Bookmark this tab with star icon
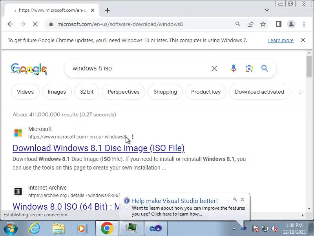Image resolution: width=314 pixels, height=236 pixels. [x=263, y=24]
